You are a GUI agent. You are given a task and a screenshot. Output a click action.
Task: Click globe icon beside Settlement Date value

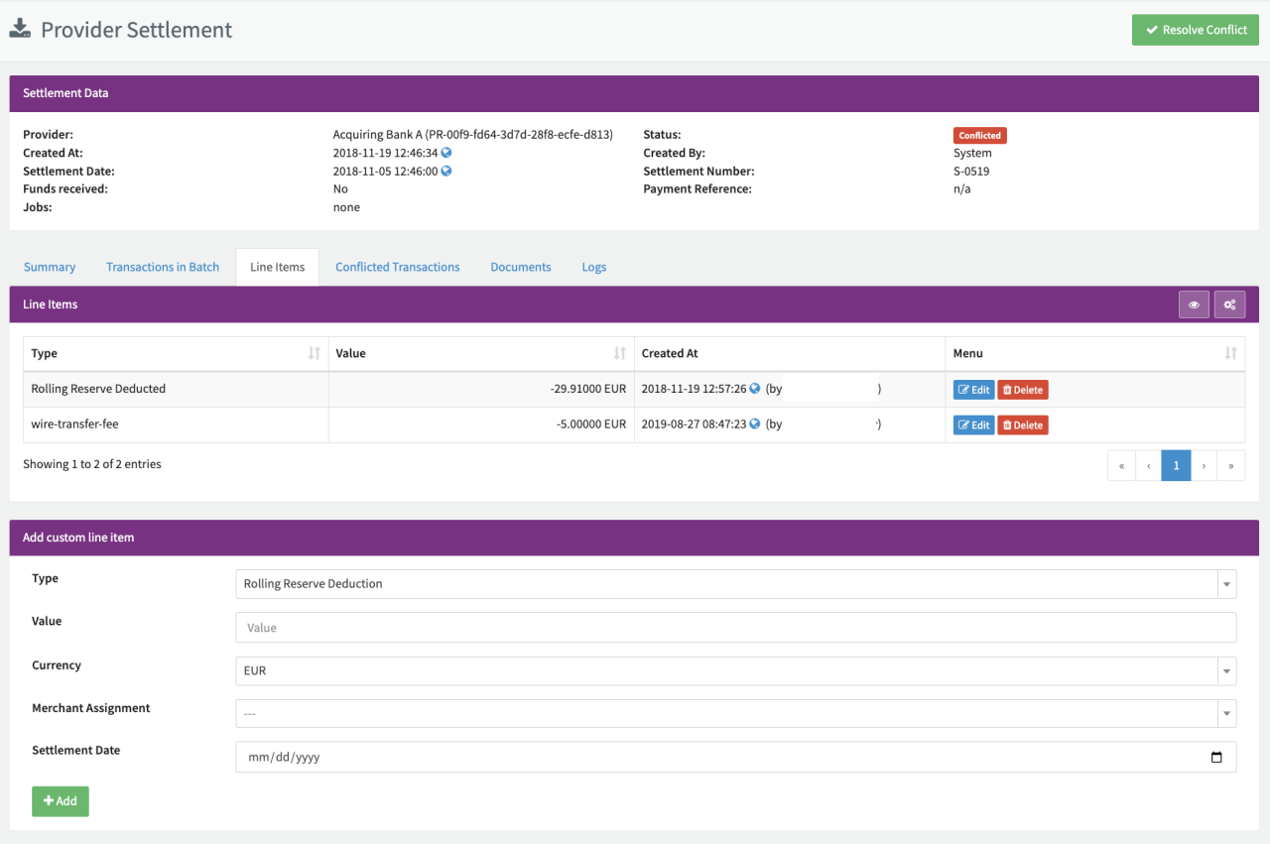click(446, 171)
